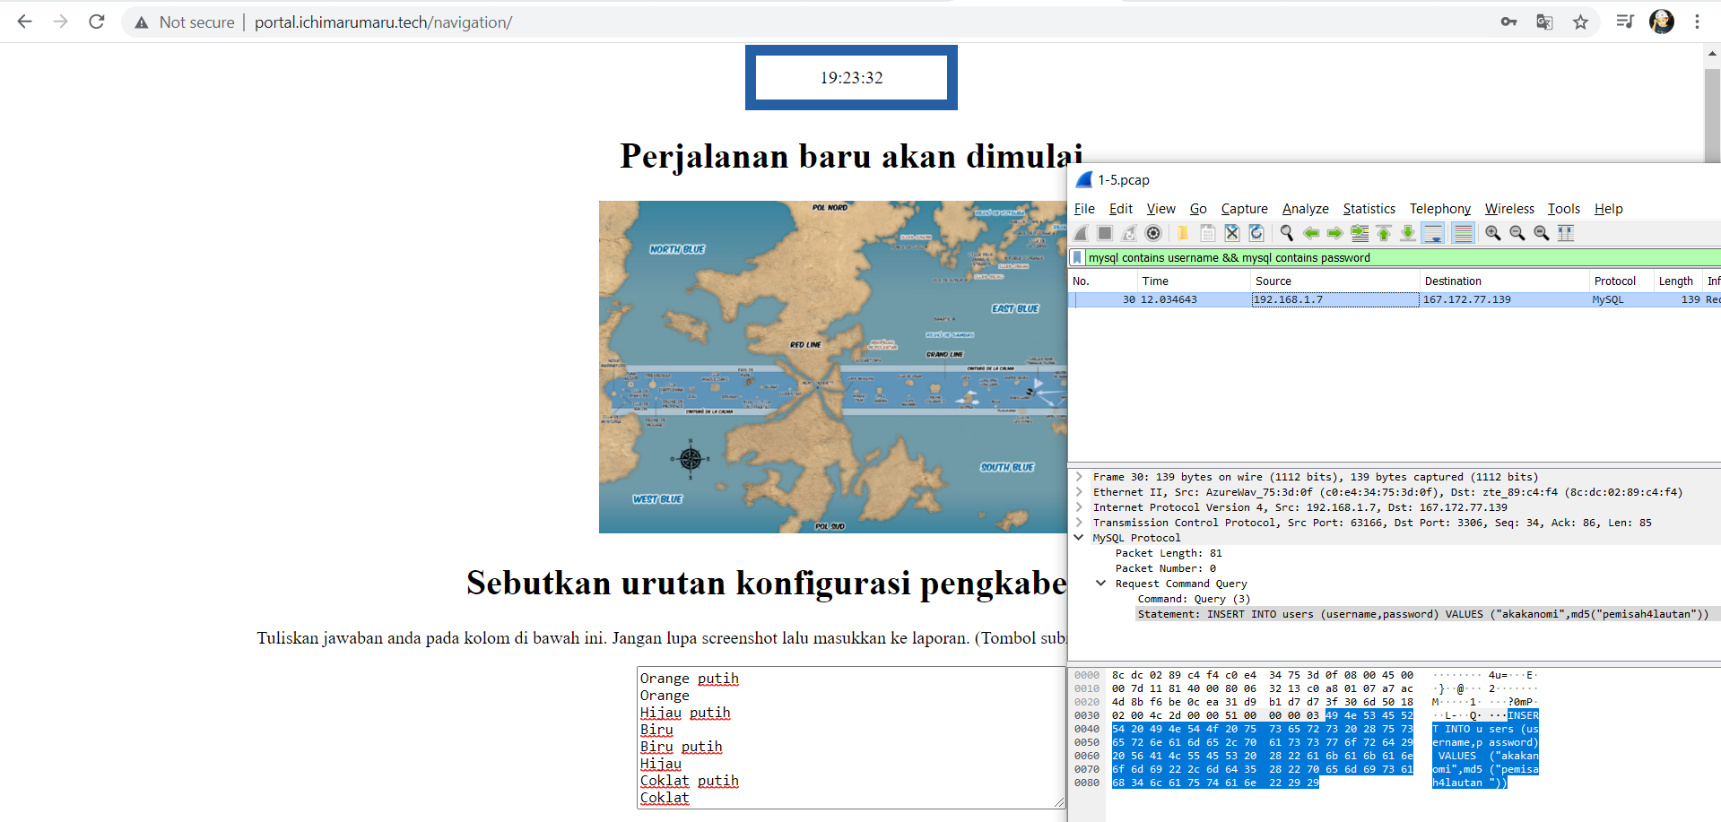Close this capture file icon
The height and width of the screenshot is (822, 1721).
pos(1232,233)
